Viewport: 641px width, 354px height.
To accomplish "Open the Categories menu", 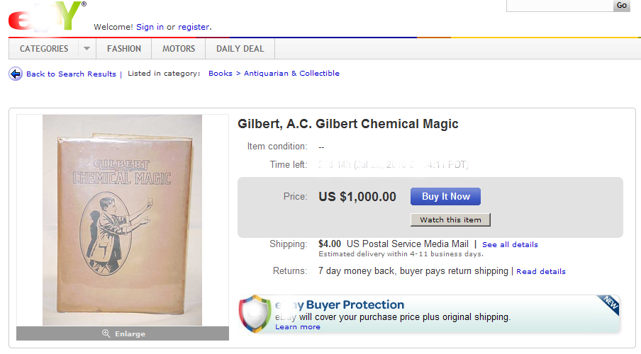I will point(44,49).
